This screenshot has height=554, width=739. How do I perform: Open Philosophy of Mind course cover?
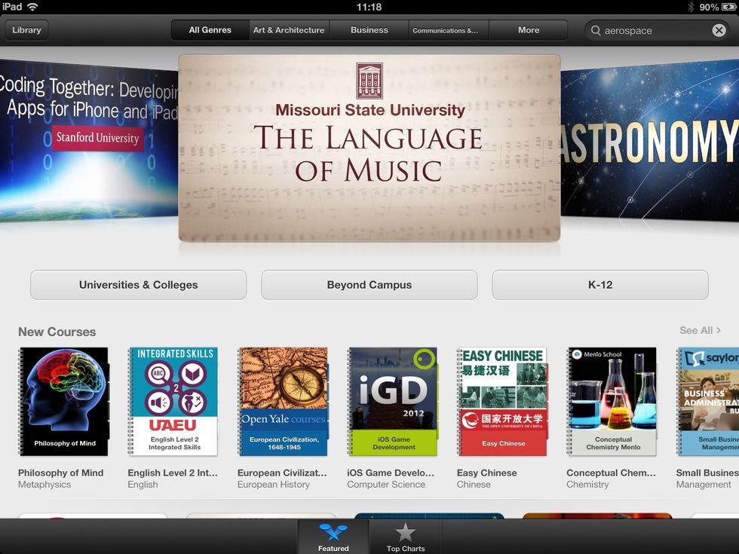(63, 401)
